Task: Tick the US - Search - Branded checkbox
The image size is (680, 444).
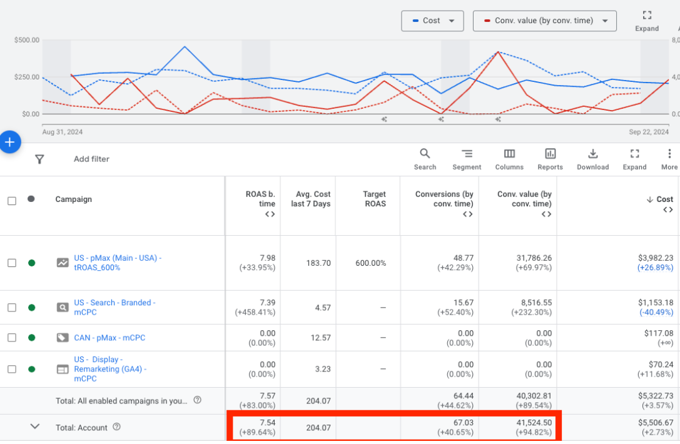Action: (12, 308)
